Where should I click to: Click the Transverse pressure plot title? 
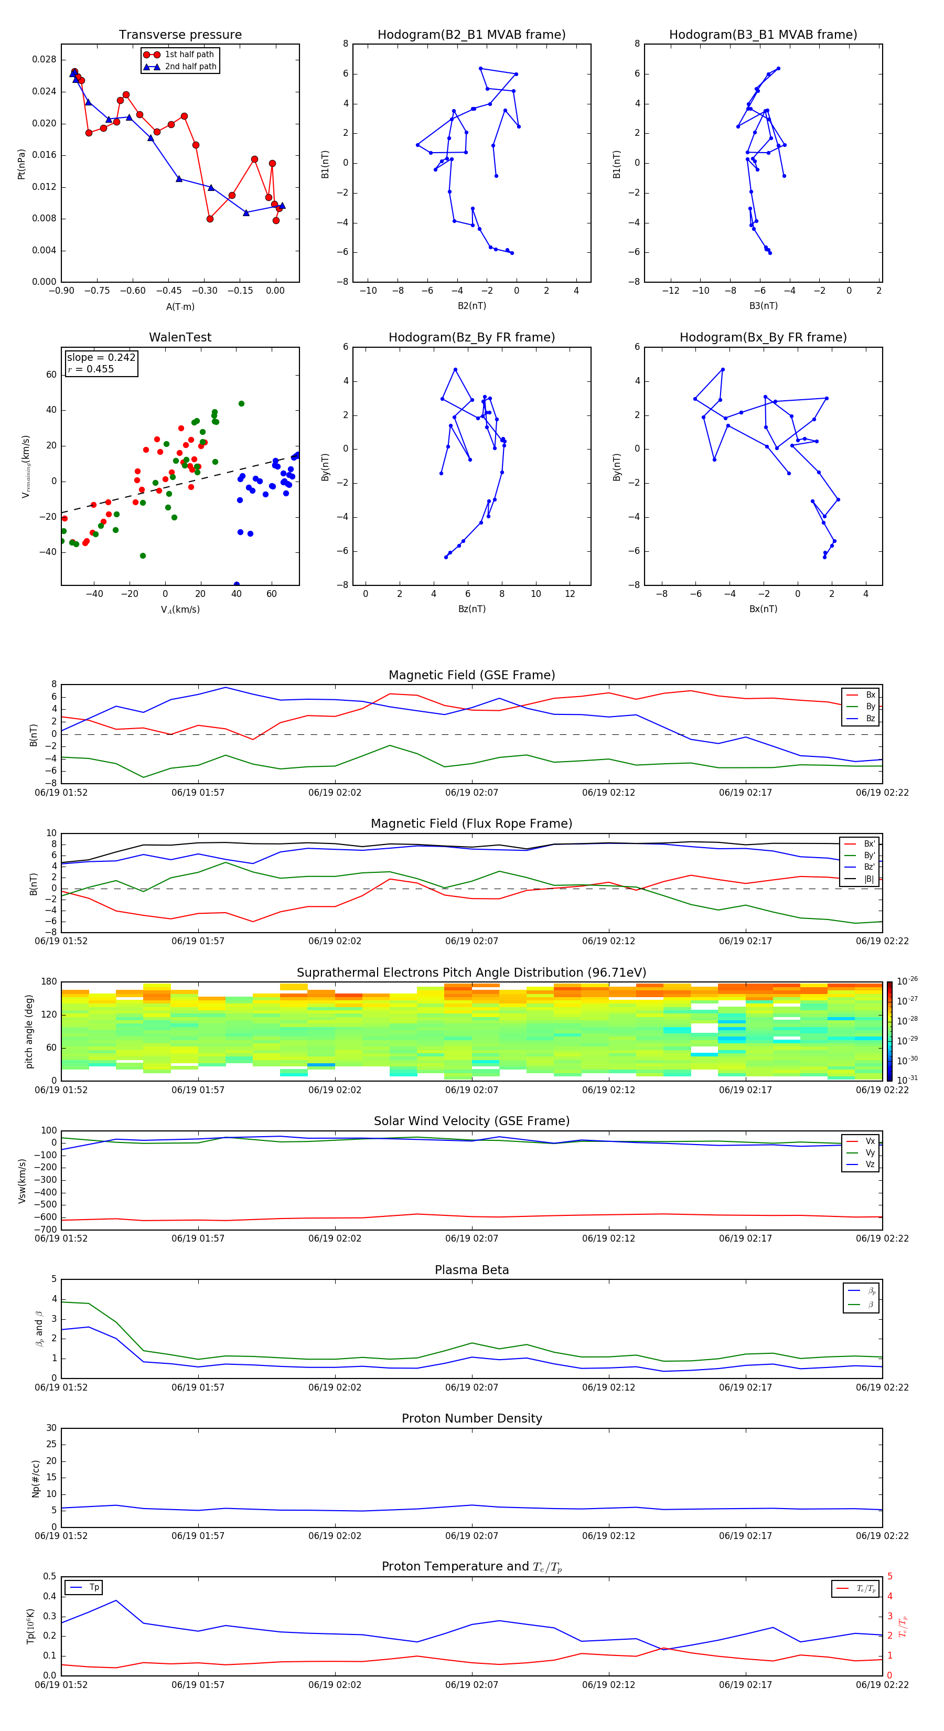click(180, 35)
